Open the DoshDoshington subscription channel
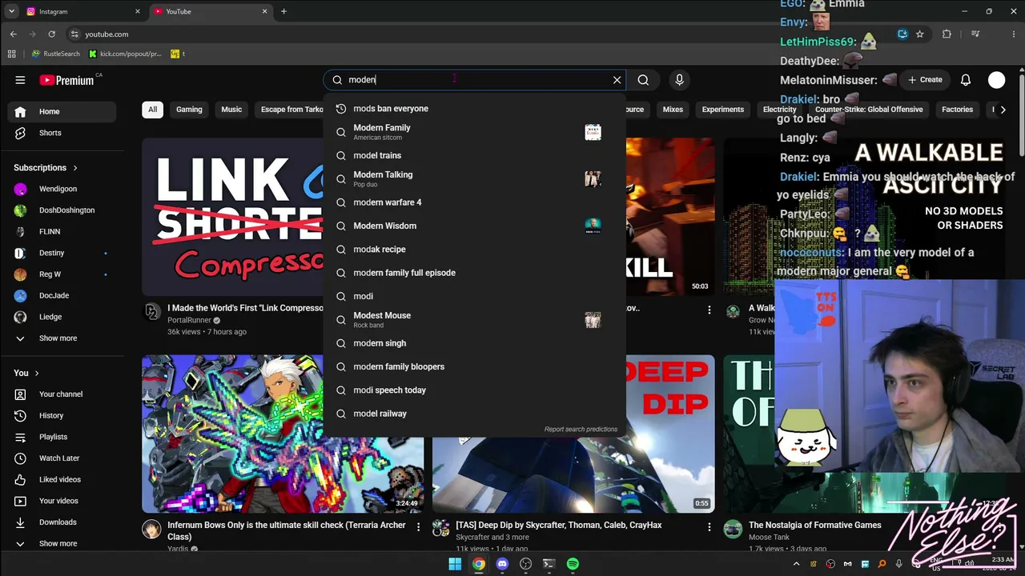1025x576 pixels. (63, 210)
